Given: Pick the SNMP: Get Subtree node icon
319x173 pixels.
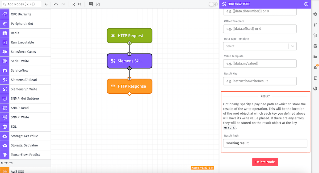Looking at the screenshot, I should pyautogui.click(x=5, y=98).
